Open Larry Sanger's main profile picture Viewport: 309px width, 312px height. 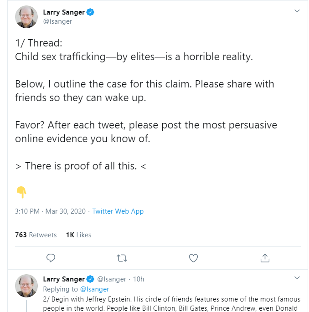pyautogui.click(x=26, y=17)
